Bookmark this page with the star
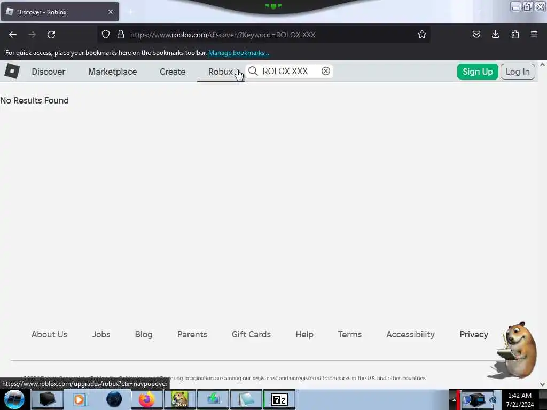The image size is (547, 410). pos(422,35)
